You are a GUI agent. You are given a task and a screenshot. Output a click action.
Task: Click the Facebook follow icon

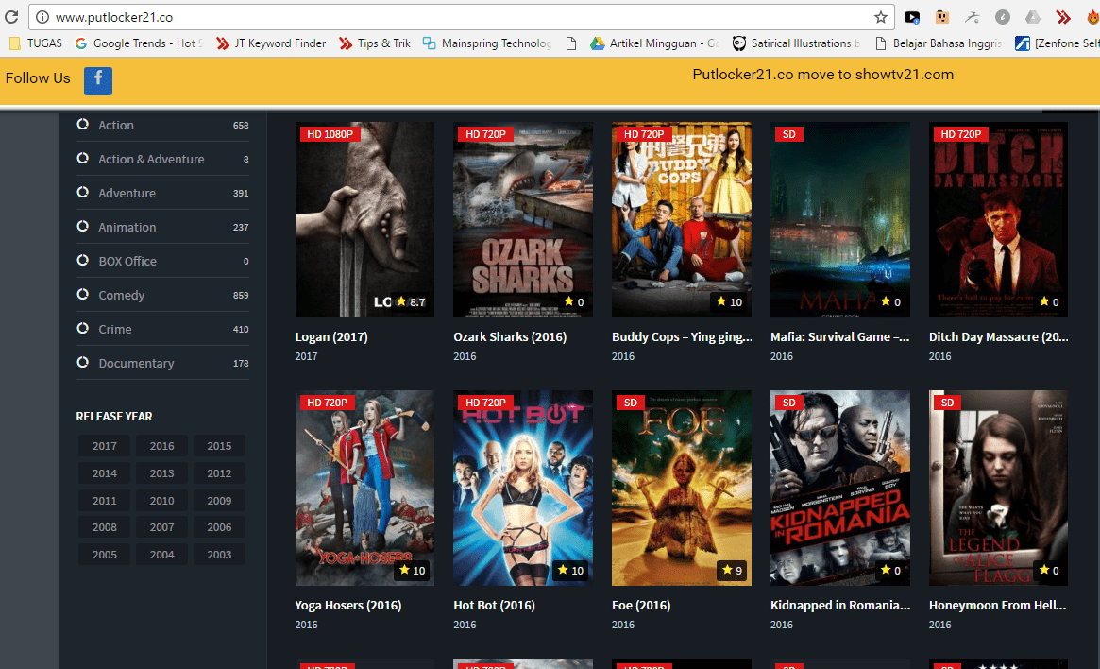(98, 80)
